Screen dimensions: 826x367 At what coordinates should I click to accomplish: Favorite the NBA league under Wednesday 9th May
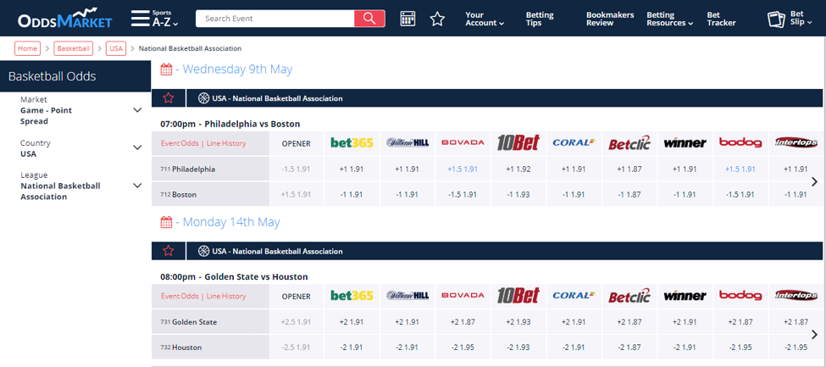coord(169,98)
